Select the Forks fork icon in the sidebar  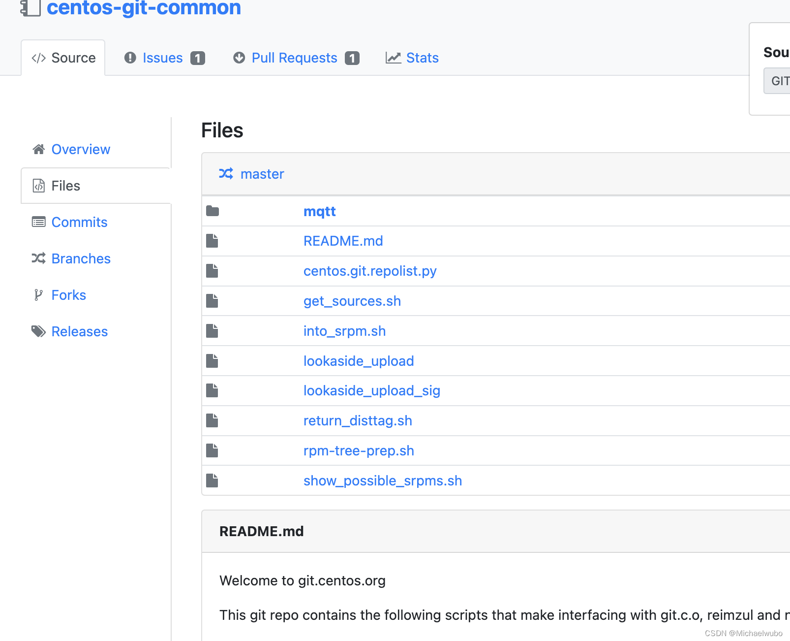tap(37, 295)
